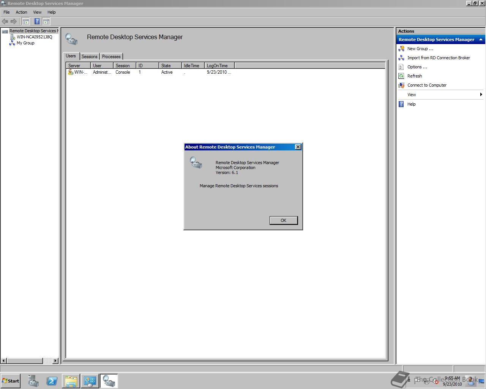Screen dimensions: 486x389
Task: Toggle the console tree pane toolbar icon
Action: tap(25, 21)
